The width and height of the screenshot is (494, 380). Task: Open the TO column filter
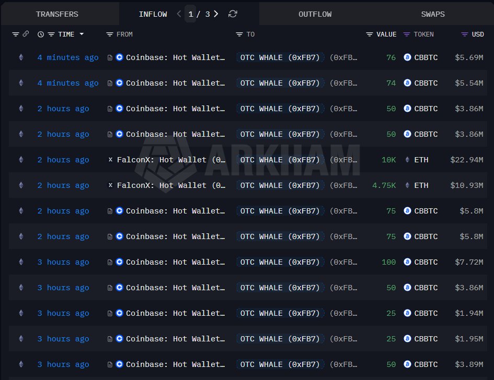[239, 34]
